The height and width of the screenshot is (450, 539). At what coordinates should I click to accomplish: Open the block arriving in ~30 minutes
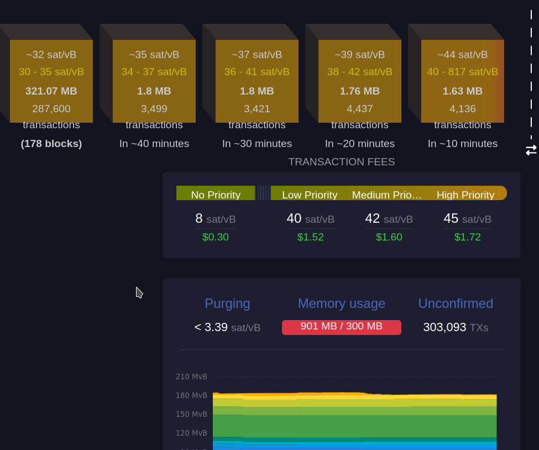click(x=257, y=81)
